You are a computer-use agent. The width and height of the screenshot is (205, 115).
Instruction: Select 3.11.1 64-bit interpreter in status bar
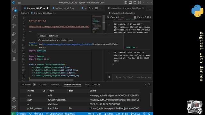coord(122,114)
